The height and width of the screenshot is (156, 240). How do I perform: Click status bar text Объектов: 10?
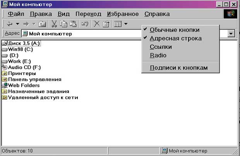(17, 151)
